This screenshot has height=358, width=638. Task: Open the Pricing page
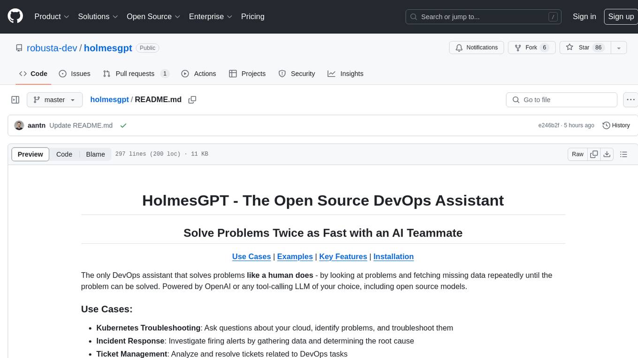coord(253,16)
